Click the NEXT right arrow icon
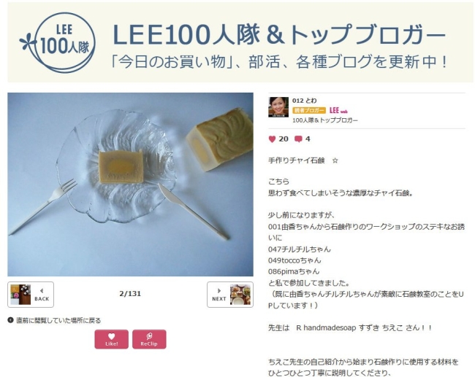475x377 pixels. (219, 290)
